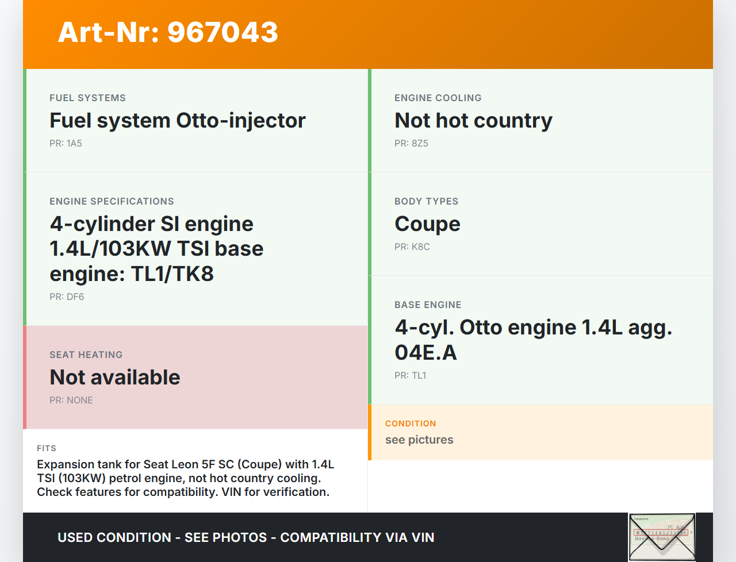Click the orange CONDITION label

pyautogui.click(x=411, y=424)
